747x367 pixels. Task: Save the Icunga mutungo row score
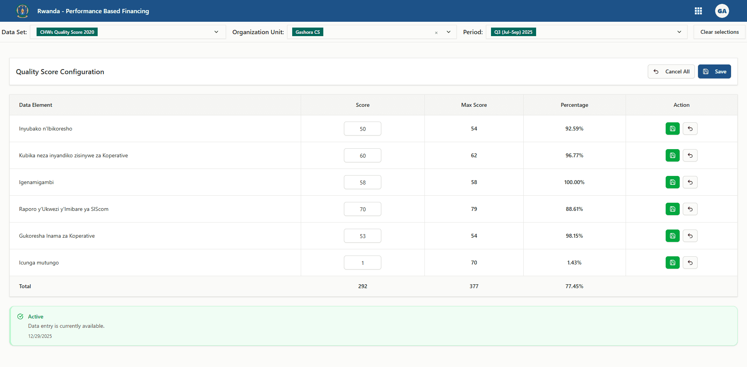pos(672,263)
